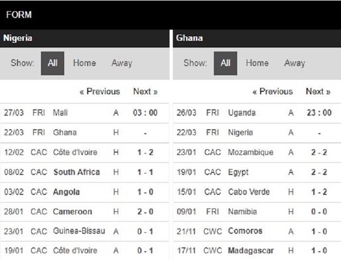Open the Ghana vs Uganda 26/03 fixture
The height and width of the screenshot is (260, 341).
[257, 113]
